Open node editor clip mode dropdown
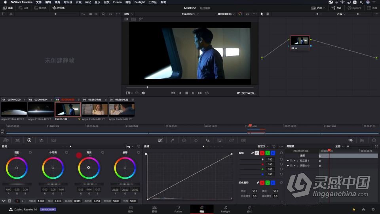380x214 pixels. (341, 14)
